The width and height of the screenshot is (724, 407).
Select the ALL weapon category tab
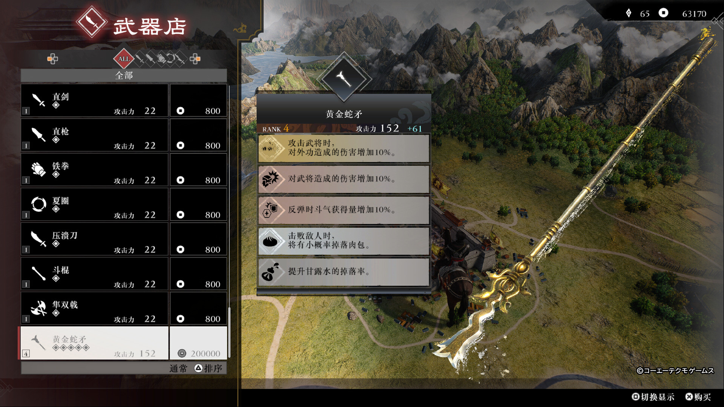(124, 59)
